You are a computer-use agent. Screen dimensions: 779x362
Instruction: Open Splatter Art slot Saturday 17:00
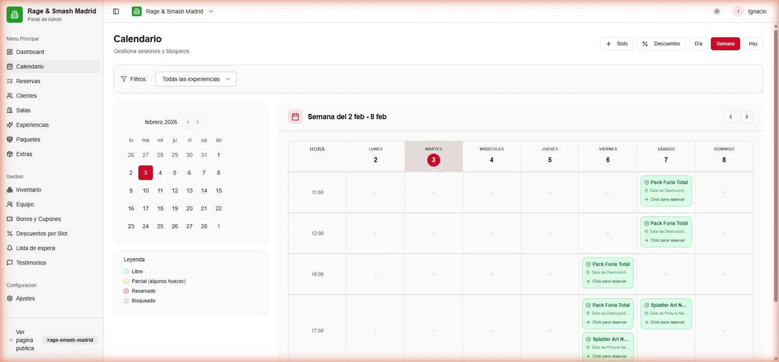pyautogui.click(x=666, y=314)
